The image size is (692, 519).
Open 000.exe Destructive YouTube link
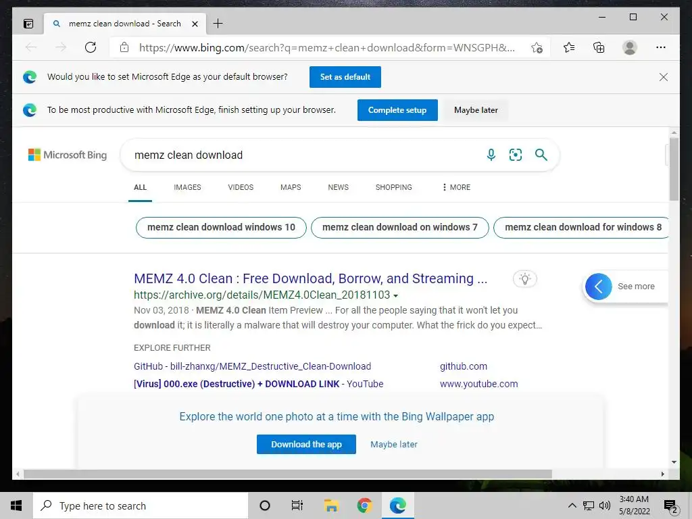coord(258,384)
